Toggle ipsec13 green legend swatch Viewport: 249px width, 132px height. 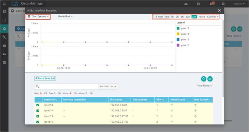[178, 28]
